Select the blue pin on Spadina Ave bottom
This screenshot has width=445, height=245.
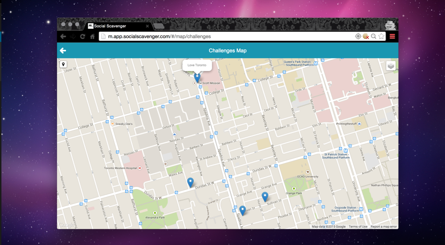tap(242, 210)
